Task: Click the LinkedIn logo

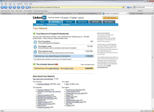Action: click(40, 17)
